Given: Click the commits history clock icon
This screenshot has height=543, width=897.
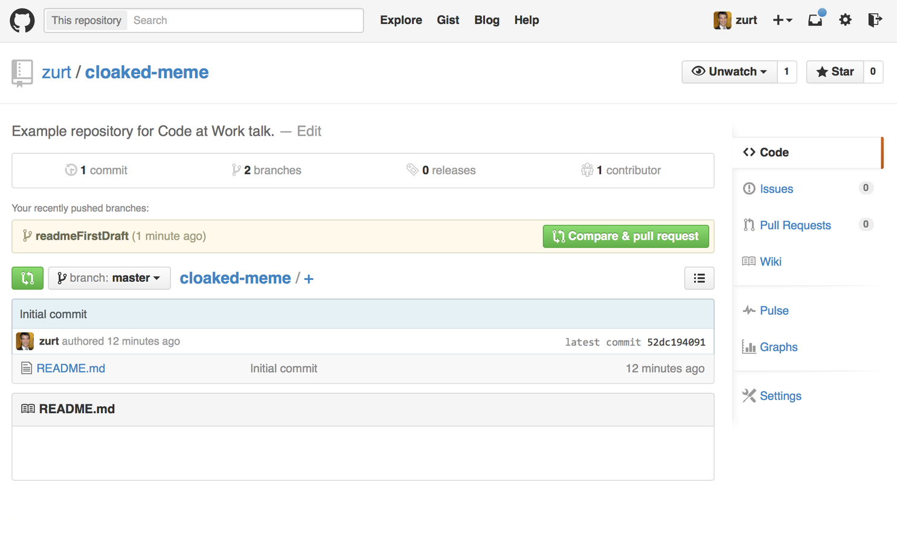Looking at the screenshot, I should [71, 170].
